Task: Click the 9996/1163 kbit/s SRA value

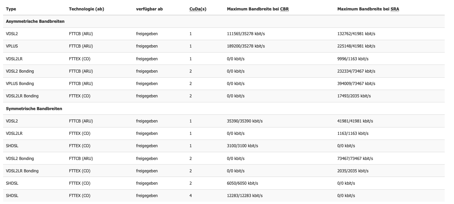Action: [353, 59]
